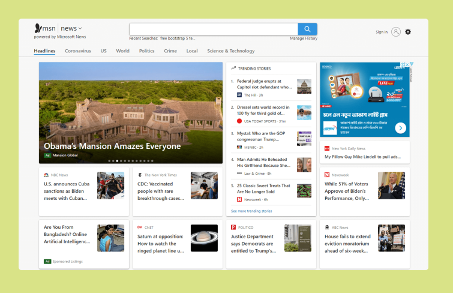Click the Trending Stories arrow icon
453x293 pixels.
233,68
